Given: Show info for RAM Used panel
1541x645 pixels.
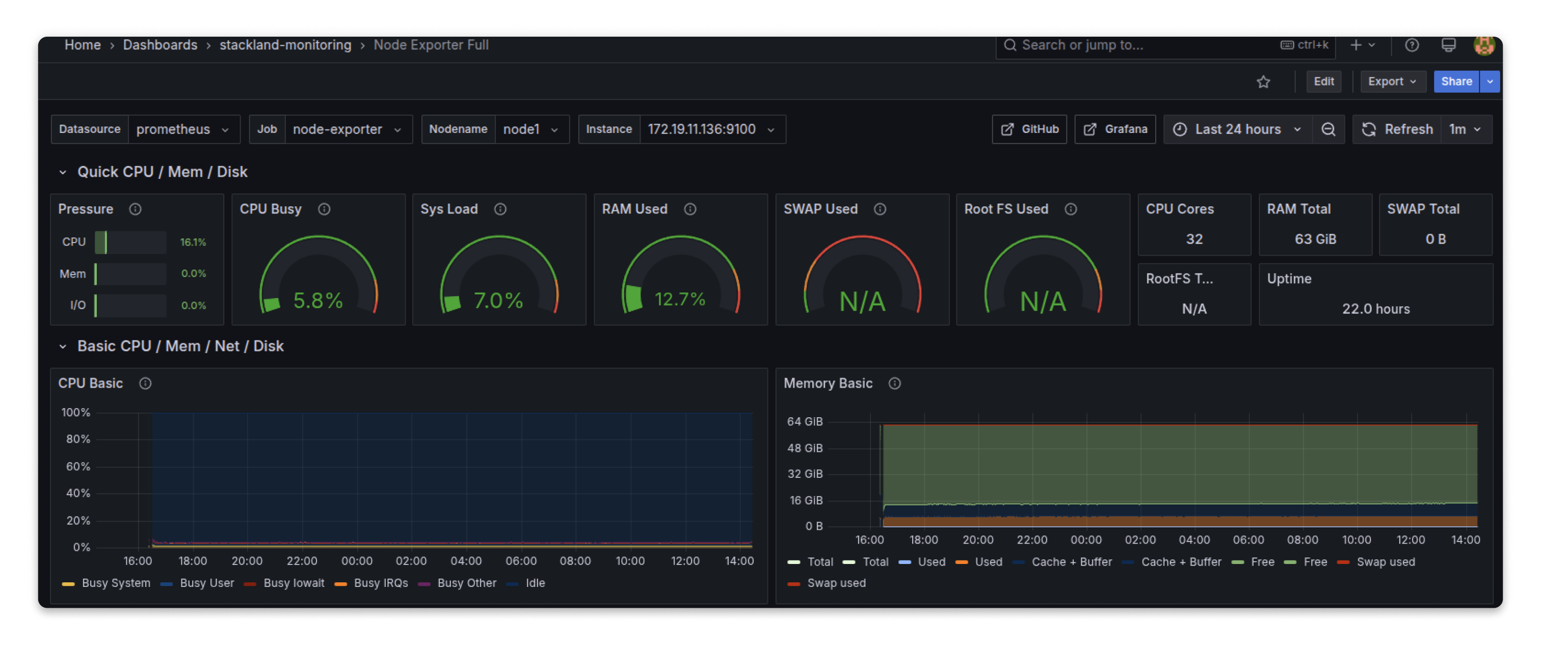Looking at the screenshot, I should [x=690, y=209].
